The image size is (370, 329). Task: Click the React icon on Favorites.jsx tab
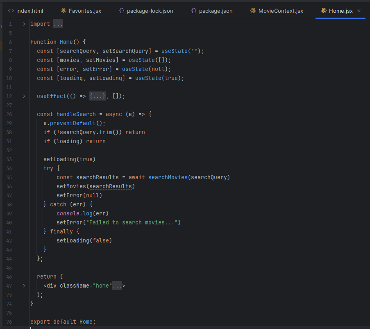(x=63, y=11)
